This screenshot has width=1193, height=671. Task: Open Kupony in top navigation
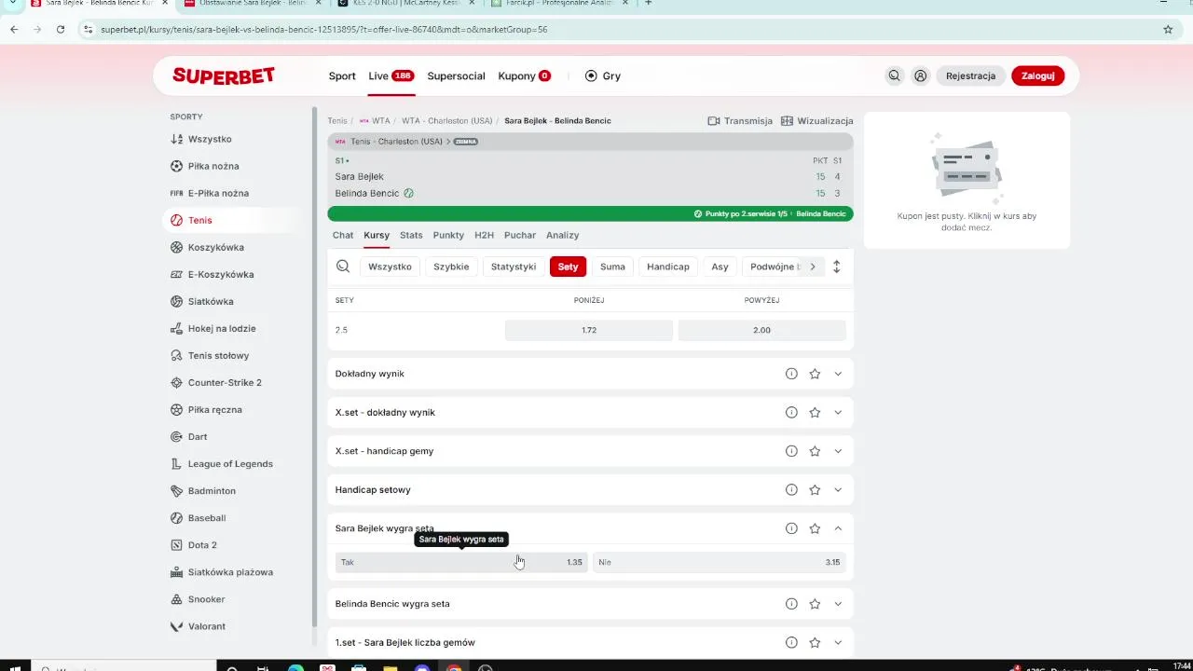click(x=524, y=76)
